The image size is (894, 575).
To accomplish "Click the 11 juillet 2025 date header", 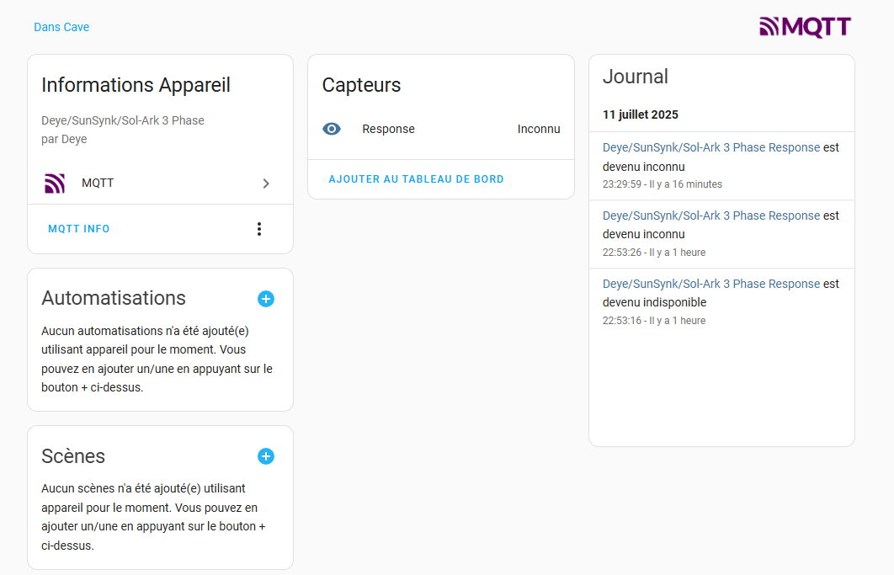I will coord(641,114).
